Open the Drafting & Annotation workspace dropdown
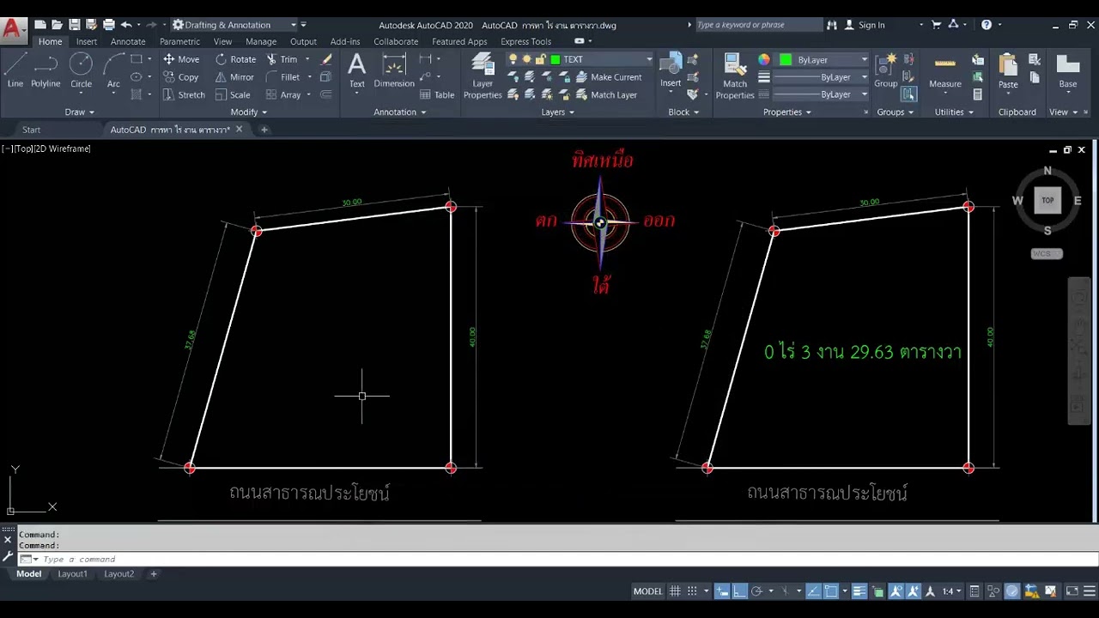 coord(293,25)
